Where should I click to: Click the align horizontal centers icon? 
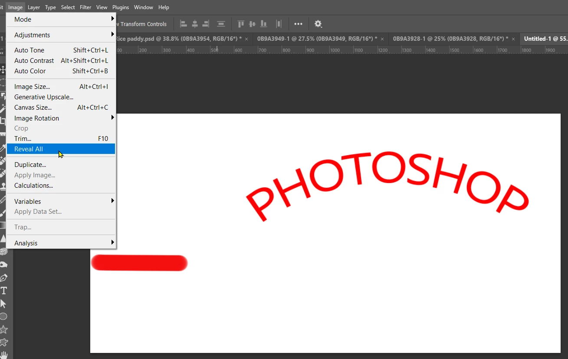pyautogui.click(x=195, y=24)
